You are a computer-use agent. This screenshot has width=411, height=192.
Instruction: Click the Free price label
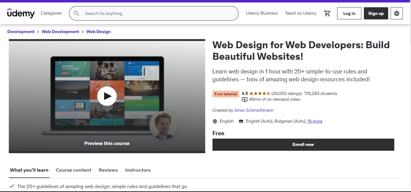coord(218,133)
